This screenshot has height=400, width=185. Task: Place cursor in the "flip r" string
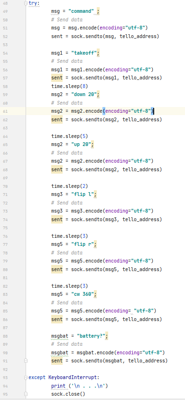(x=83, y=244)
